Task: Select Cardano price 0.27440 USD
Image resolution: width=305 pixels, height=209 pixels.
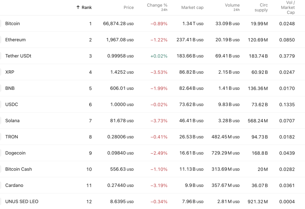Action: pos(120,185)
